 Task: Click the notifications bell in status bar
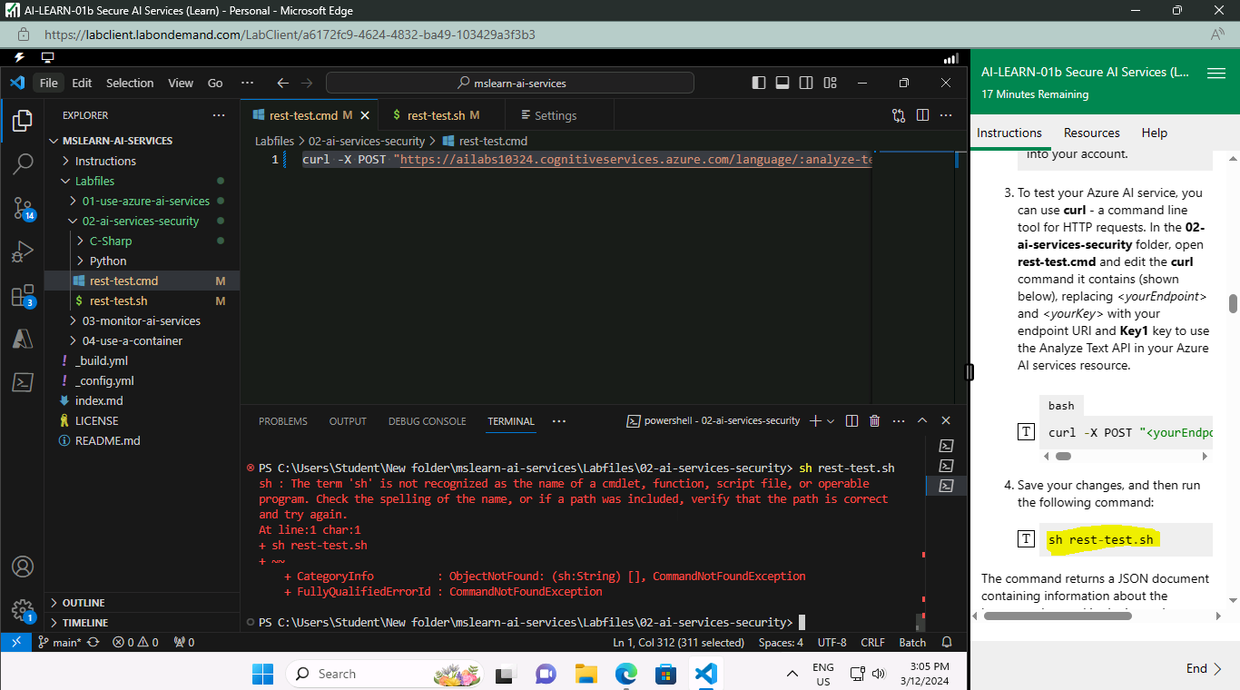[x=947, y=642]
